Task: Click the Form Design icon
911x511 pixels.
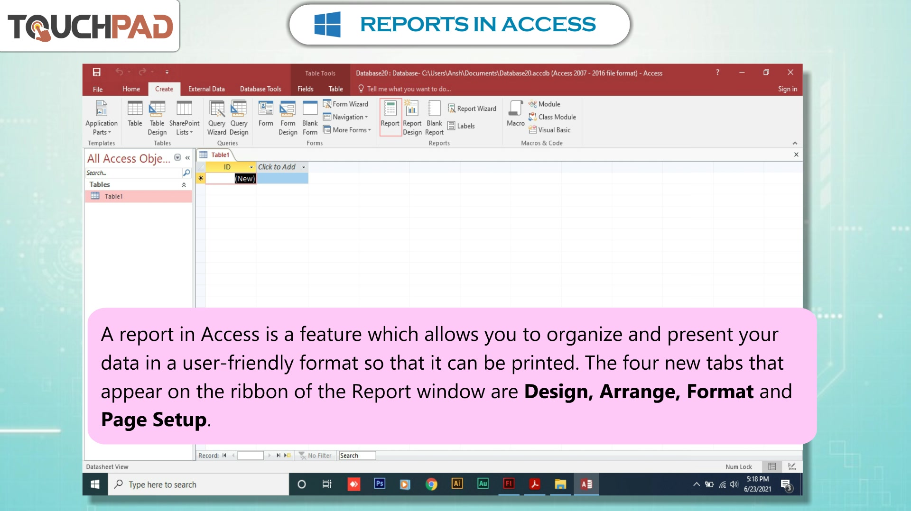Action: [288, 118]
